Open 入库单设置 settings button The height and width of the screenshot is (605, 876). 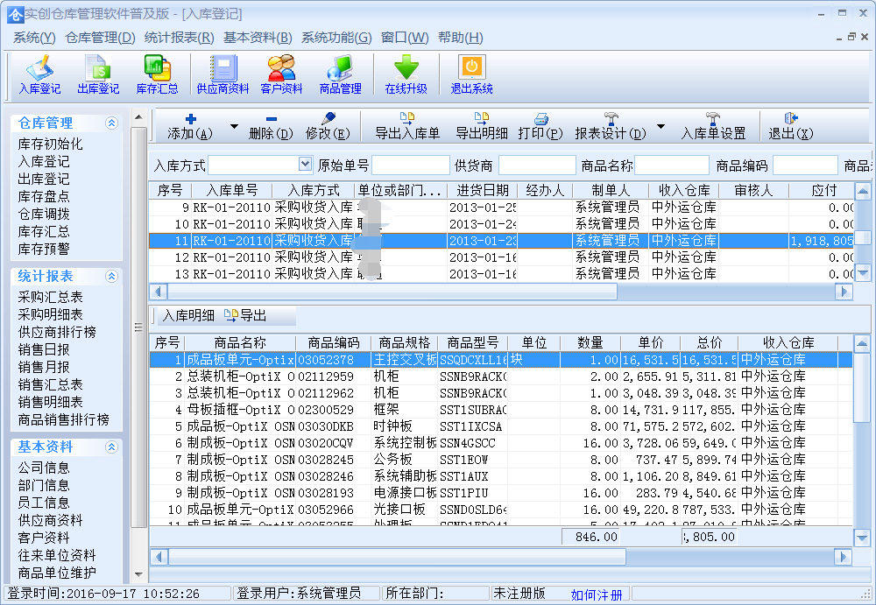713,127
